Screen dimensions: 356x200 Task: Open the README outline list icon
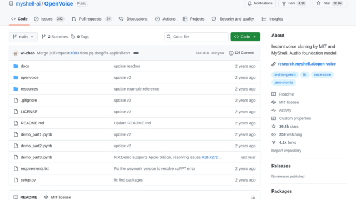pyautogui.click(x=253, y=197)
